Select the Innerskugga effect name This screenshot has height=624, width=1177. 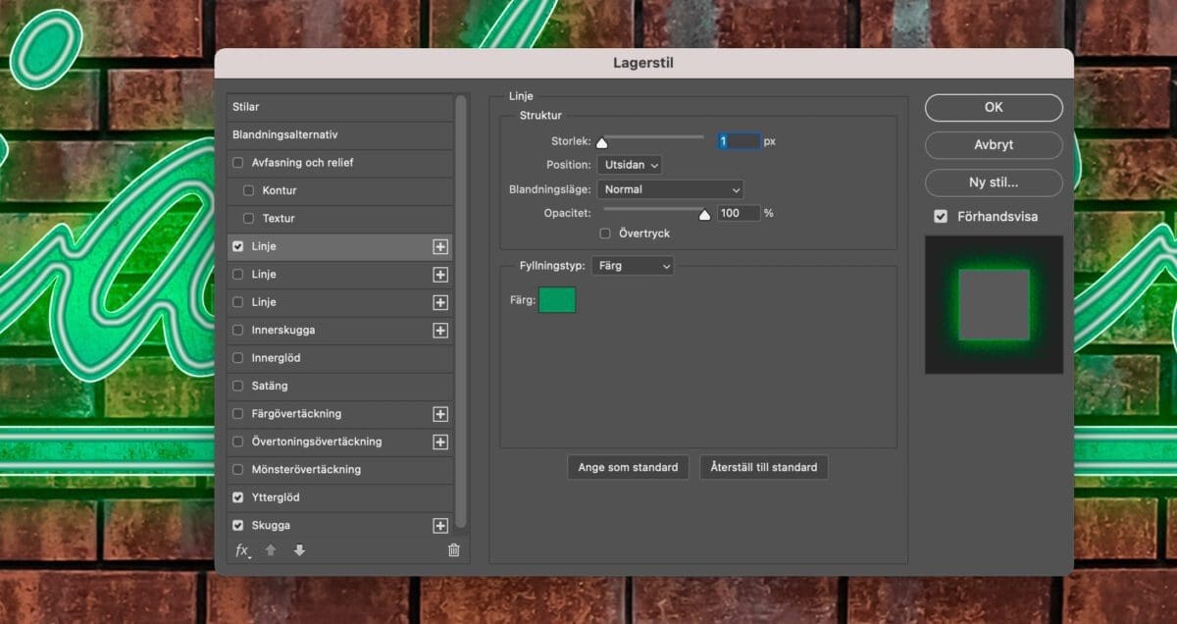click(283, 331)
